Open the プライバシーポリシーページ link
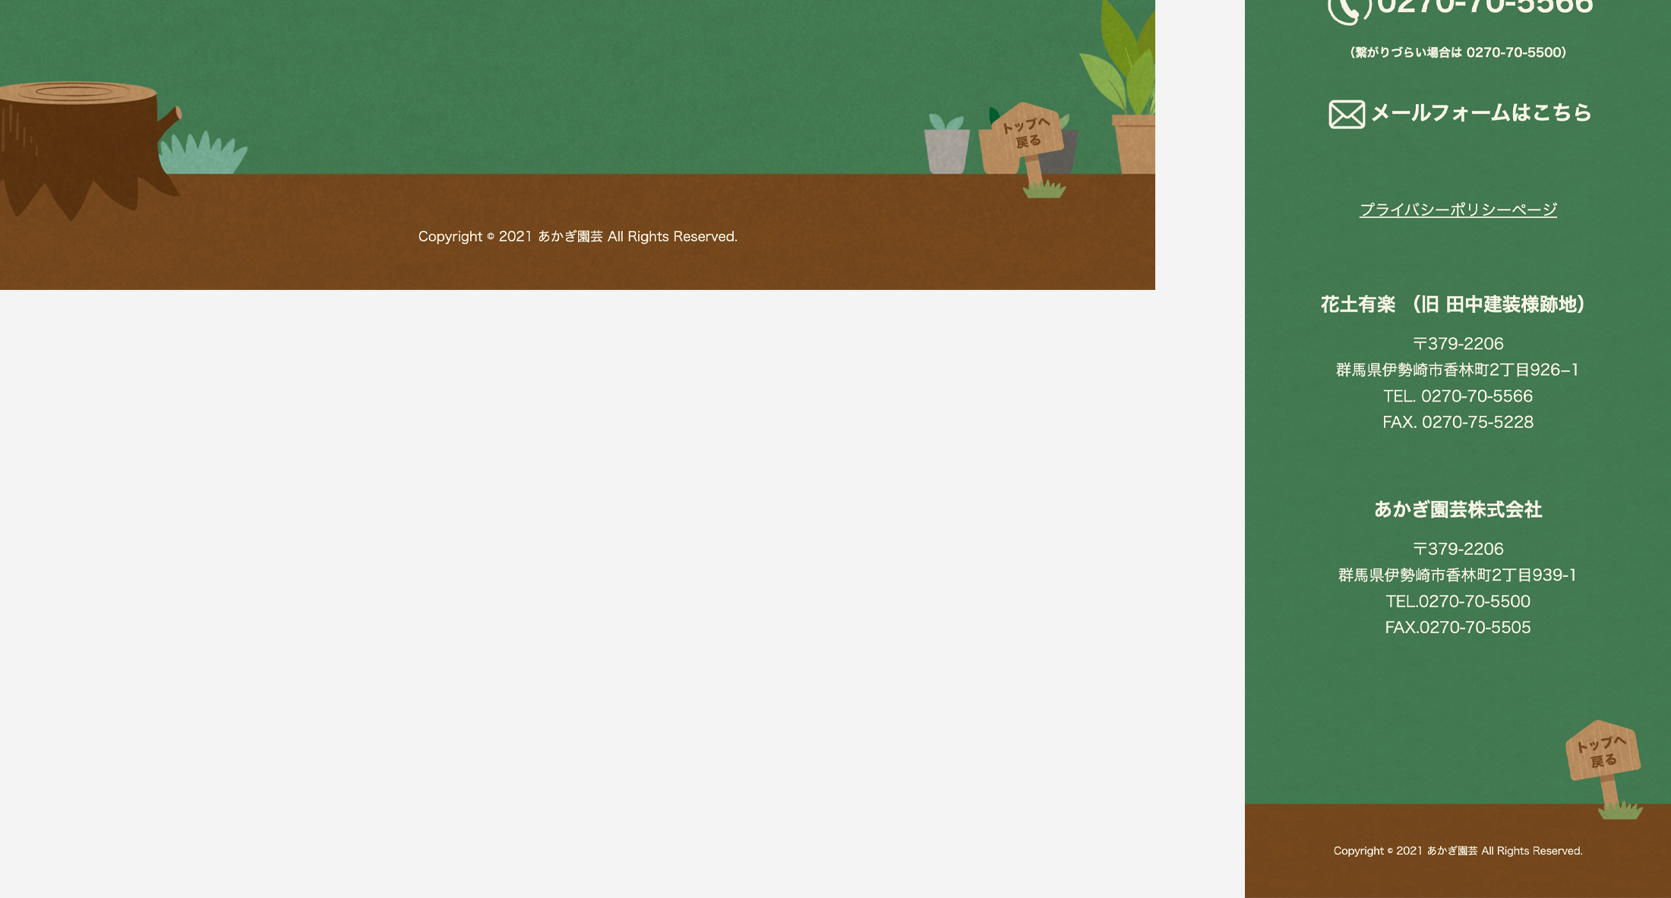1671x898 pixels. (x=1458, y=210)
